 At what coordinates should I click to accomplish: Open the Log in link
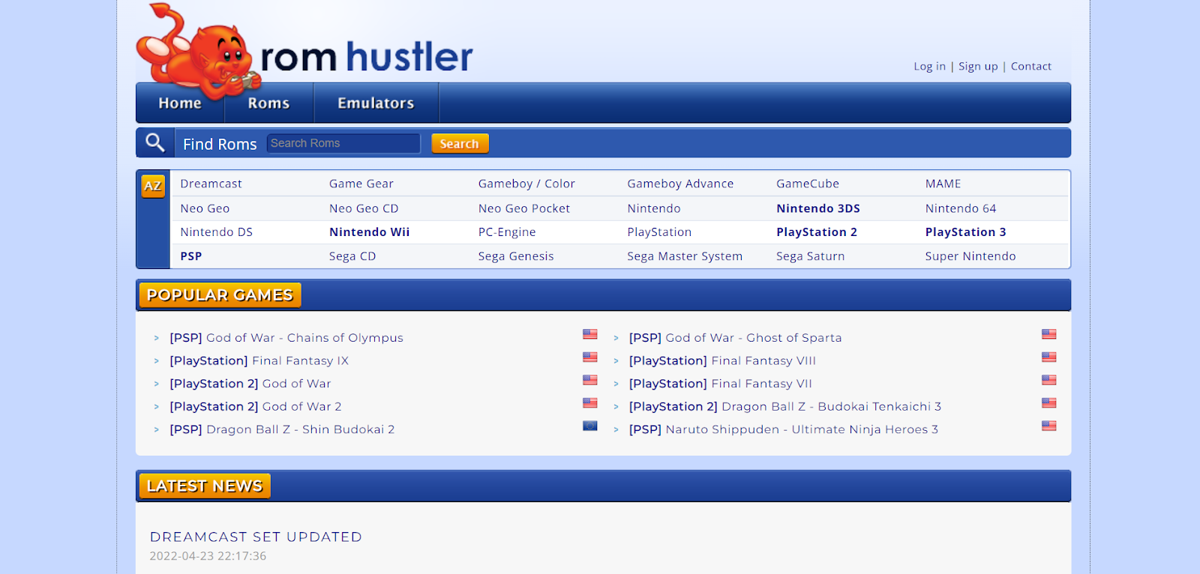click(x=929, y=66)
